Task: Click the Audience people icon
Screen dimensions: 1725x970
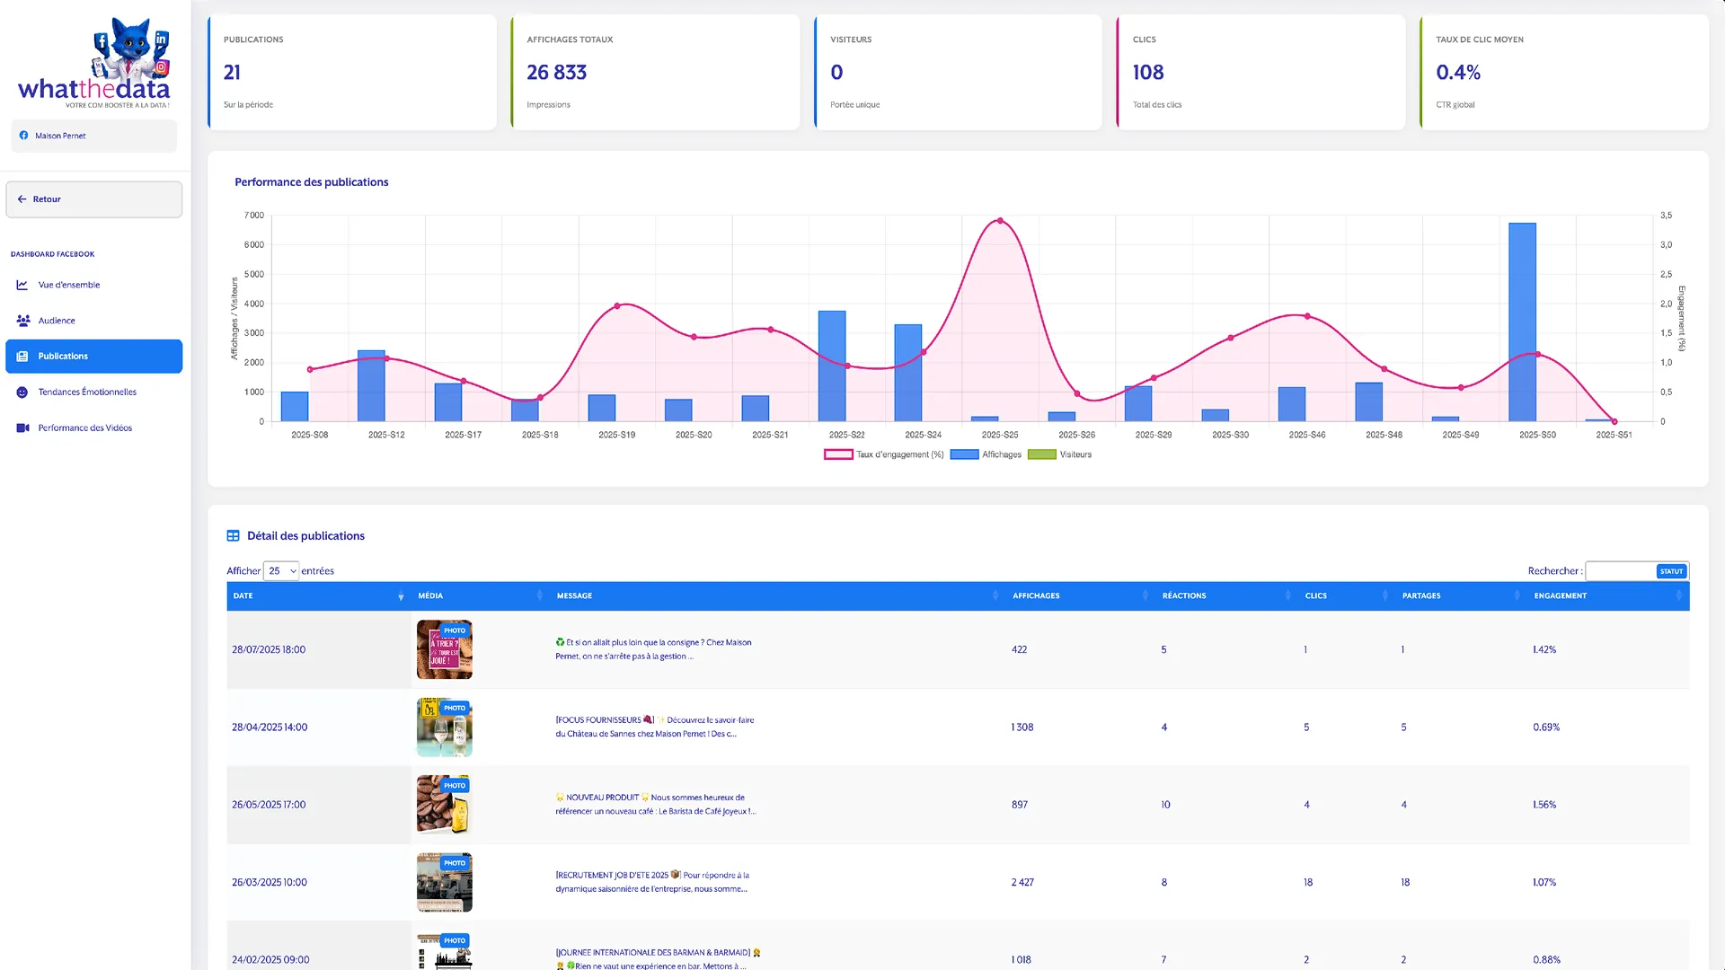Action: 23,321
